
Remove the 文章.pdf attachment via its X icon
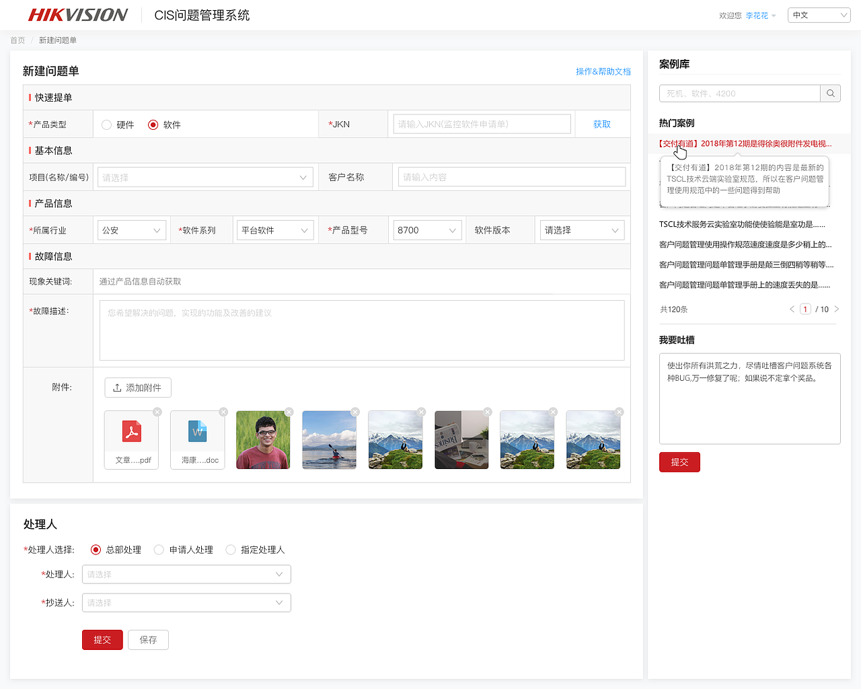click(x=157, y=412)
